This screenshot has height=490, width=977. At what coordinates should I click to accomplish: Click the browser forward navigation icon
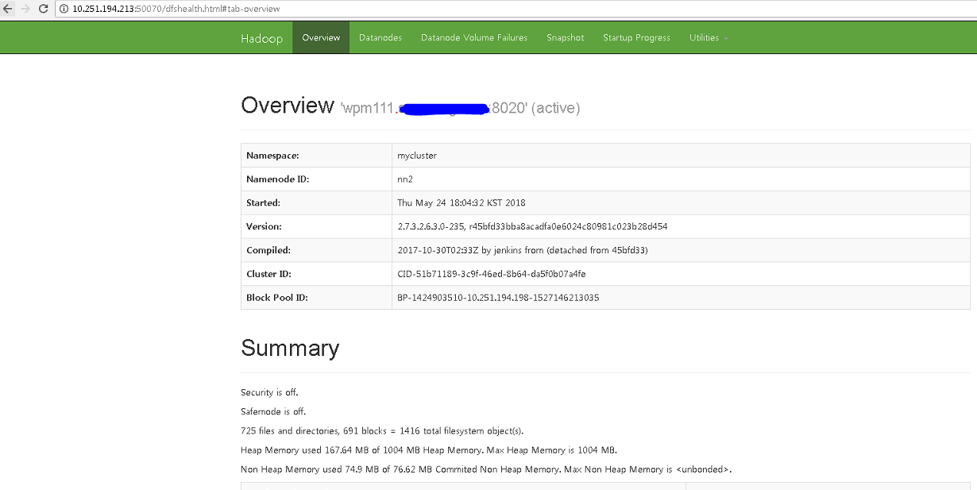[25, 8]
